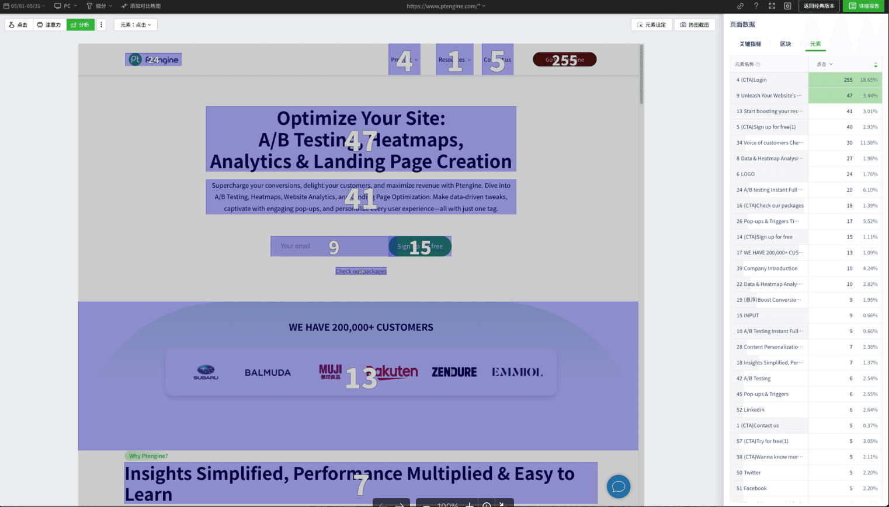Click the preview vertical scrollbar

641,75
